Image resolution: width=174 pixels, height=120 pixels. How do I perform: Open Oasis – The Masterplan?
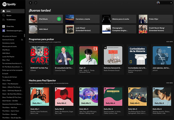pos(10,84)
